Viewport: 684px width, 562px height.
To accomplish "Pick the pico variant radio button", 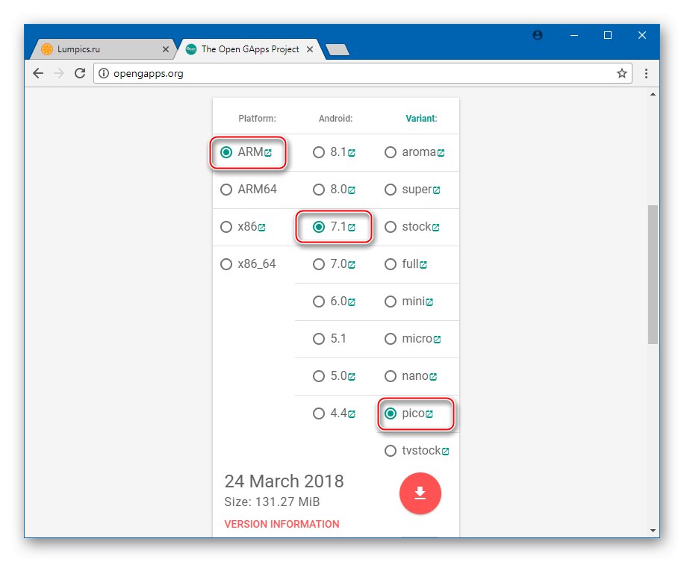I will click(x=391, y=413).
